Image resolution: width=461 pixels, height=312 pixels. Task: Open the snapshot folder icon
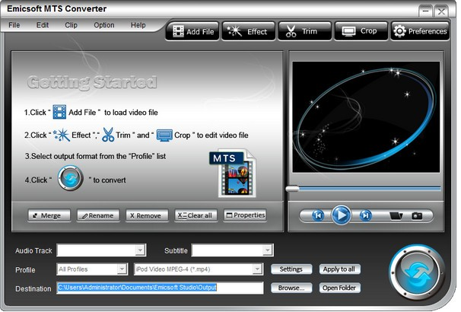coord(396,216)
